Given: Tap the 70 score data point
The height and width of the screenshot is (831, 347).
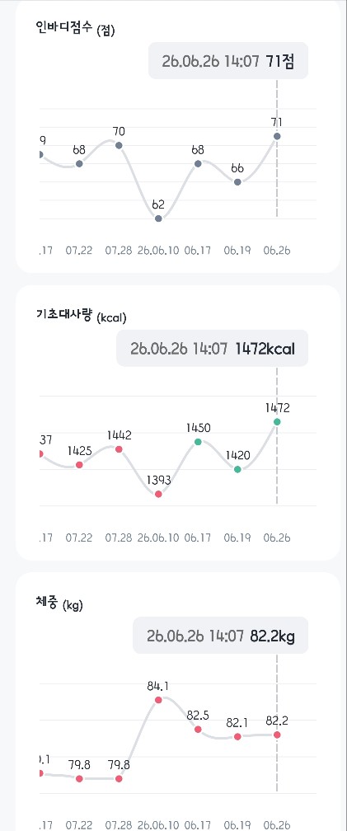Looking at the screenshot, I should click(x=119, y=145).
